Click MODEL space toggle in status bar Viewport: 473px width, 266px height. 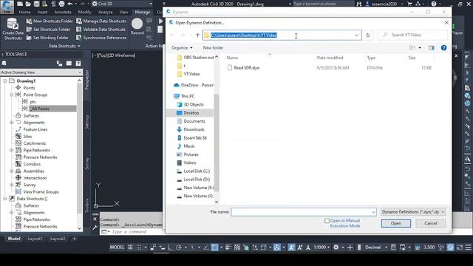[x=117, y=248]
